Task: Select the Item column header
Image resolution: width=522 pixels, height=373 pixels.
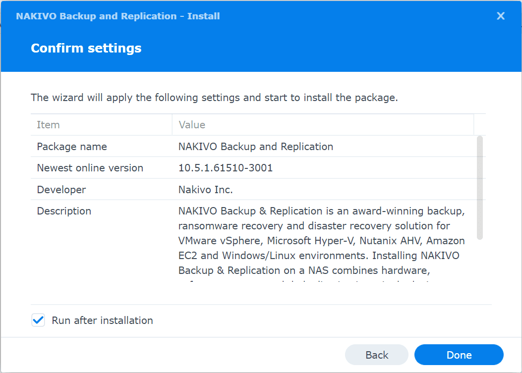Action: (x=48, y=124)
